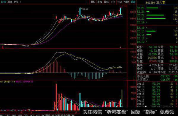Add stock to 自选 watchlist

tap(126, 2)
